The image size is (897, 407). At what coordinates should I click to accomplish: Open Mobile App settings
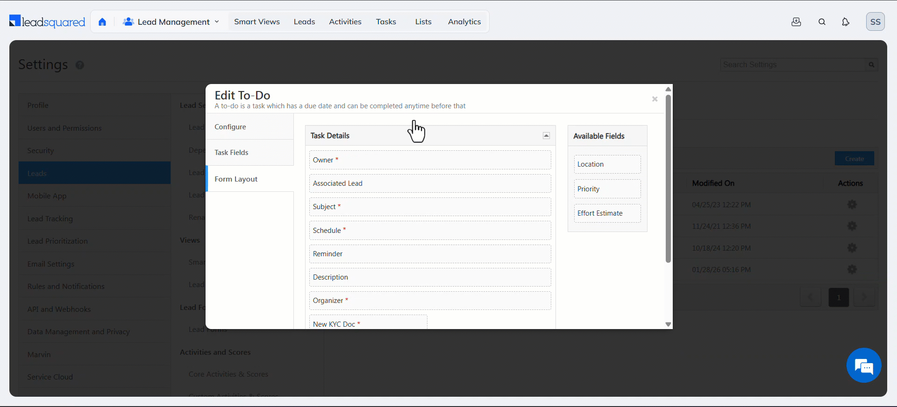click(94, 196)
